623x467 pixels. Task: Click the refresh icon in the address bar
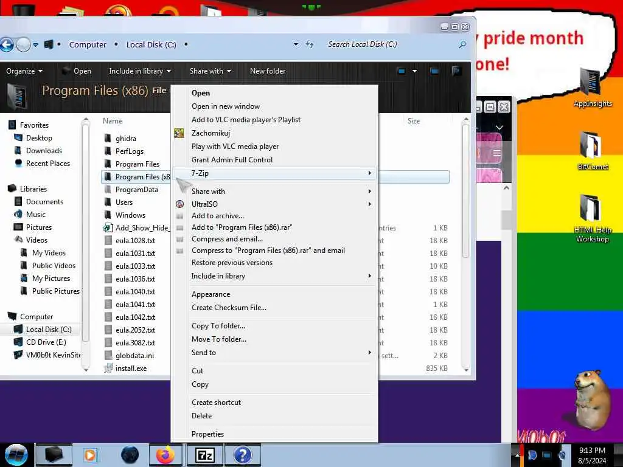point(310,44)
